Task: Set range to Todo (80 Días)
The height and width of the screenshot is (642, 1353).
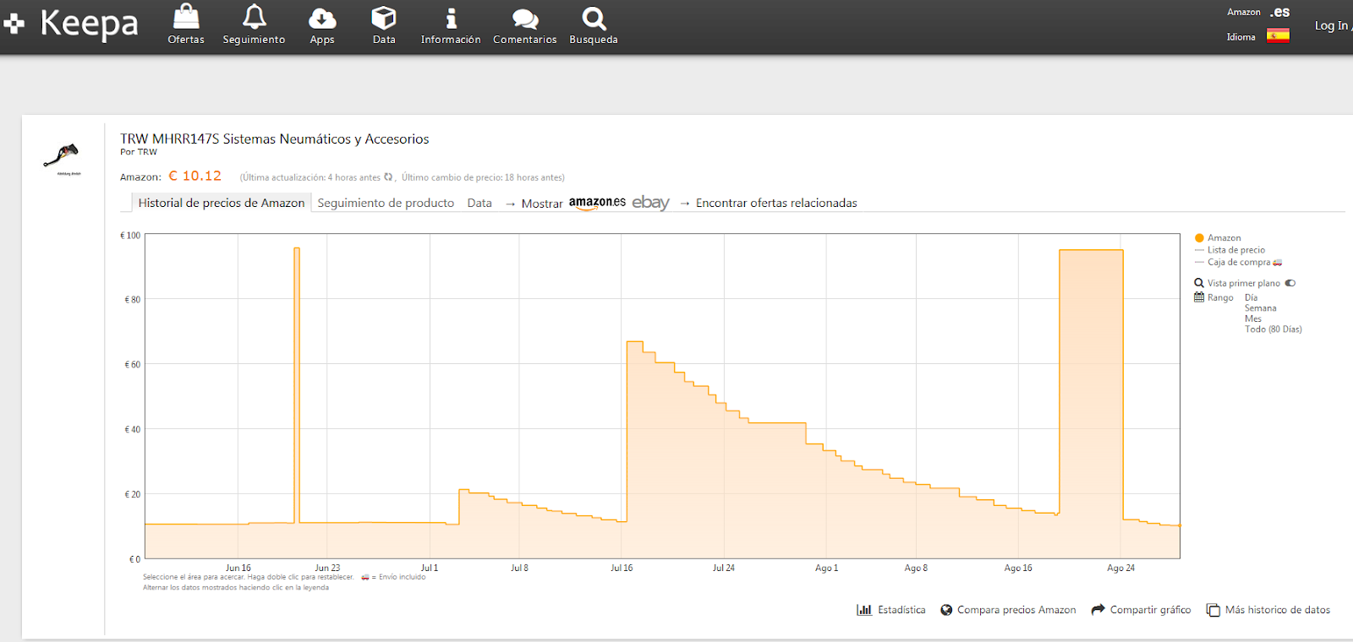Action: point(1274,329)
